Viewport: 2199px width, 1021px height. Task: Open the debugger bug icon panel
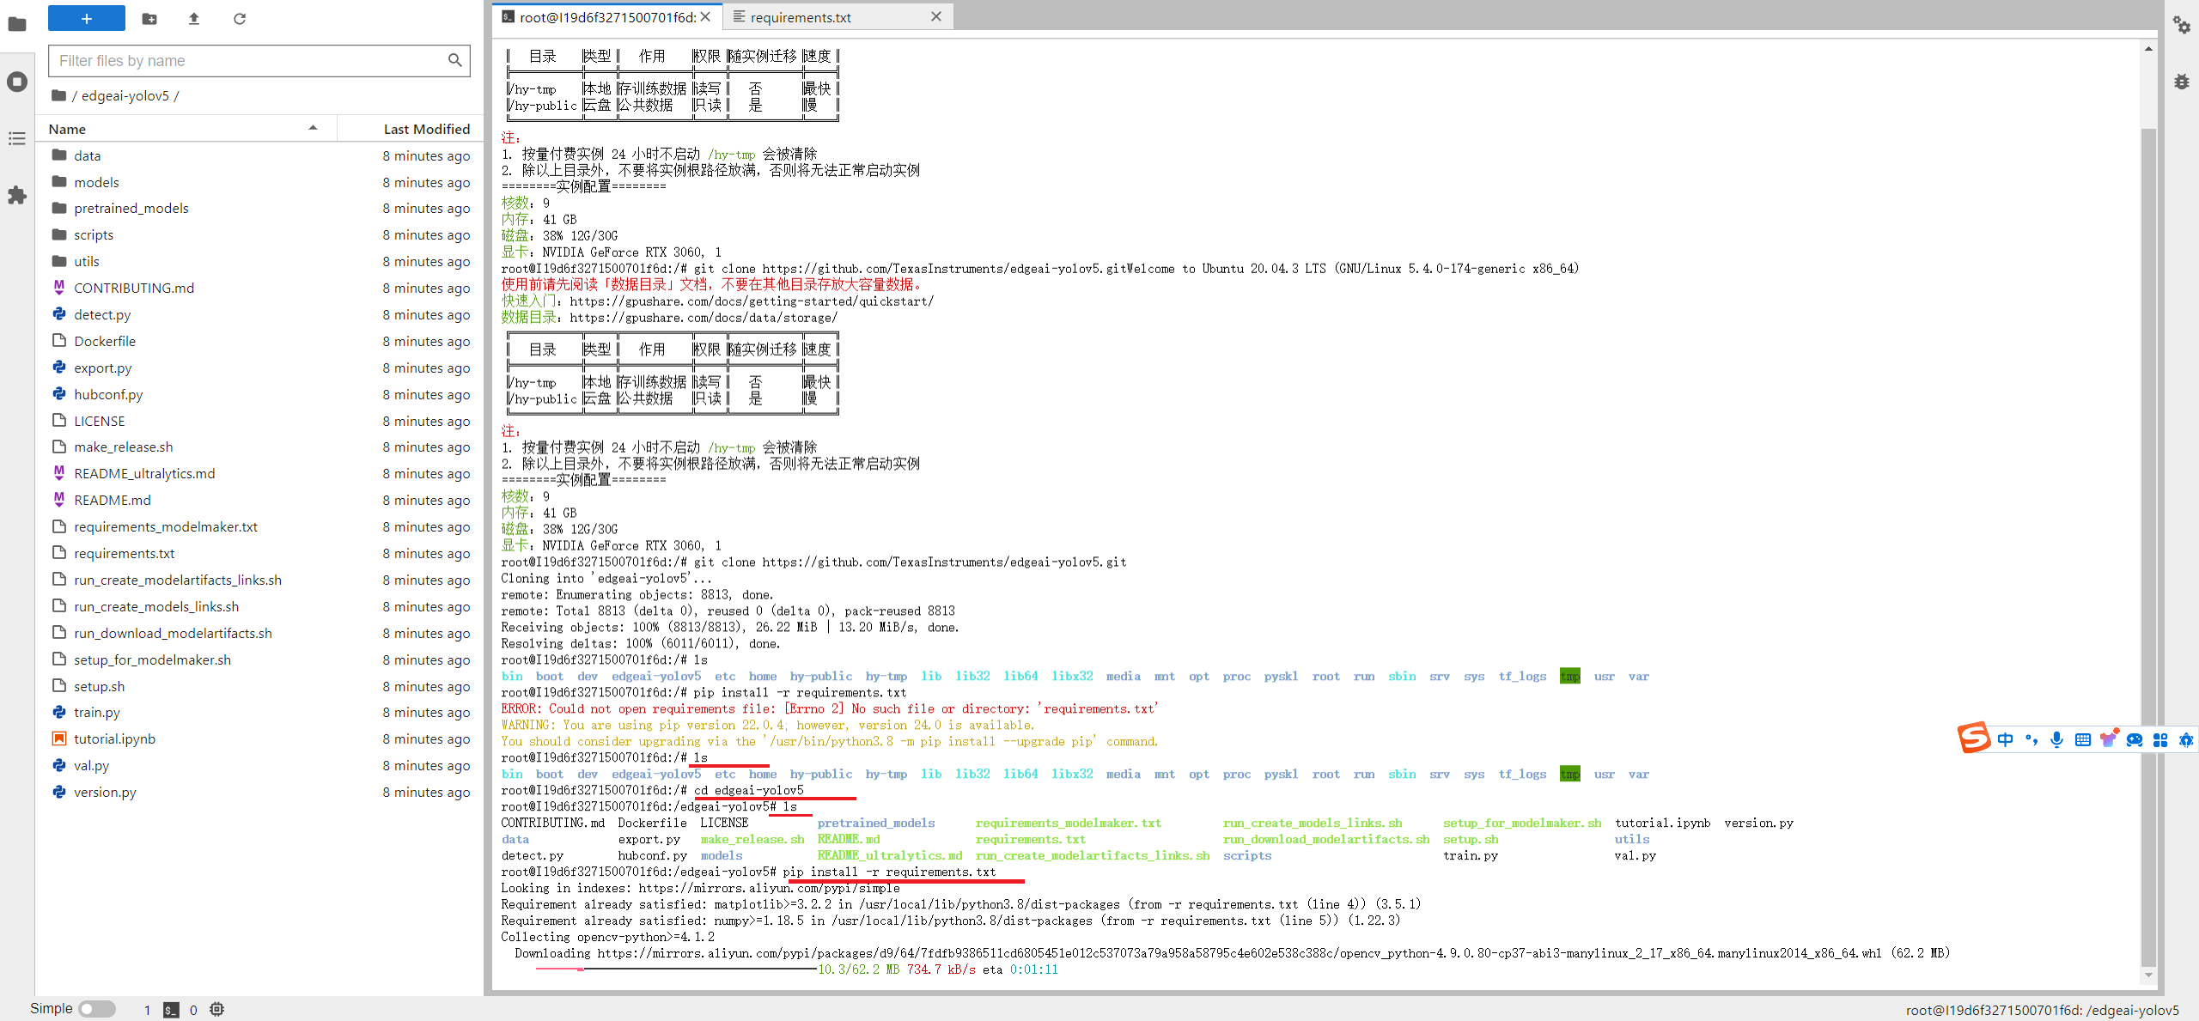2182,82
